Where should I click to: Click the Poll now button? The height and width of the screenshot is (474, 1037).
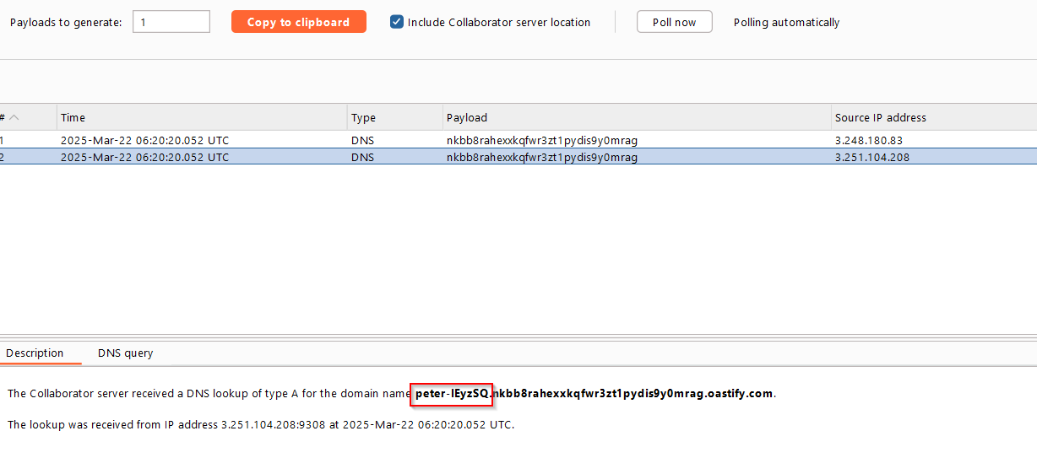[674, 22]
